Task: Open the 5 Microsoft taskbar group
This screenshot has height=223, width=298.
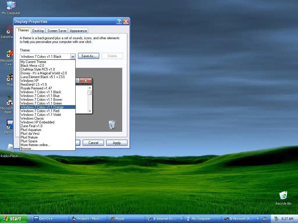Action: click(241, 219)
